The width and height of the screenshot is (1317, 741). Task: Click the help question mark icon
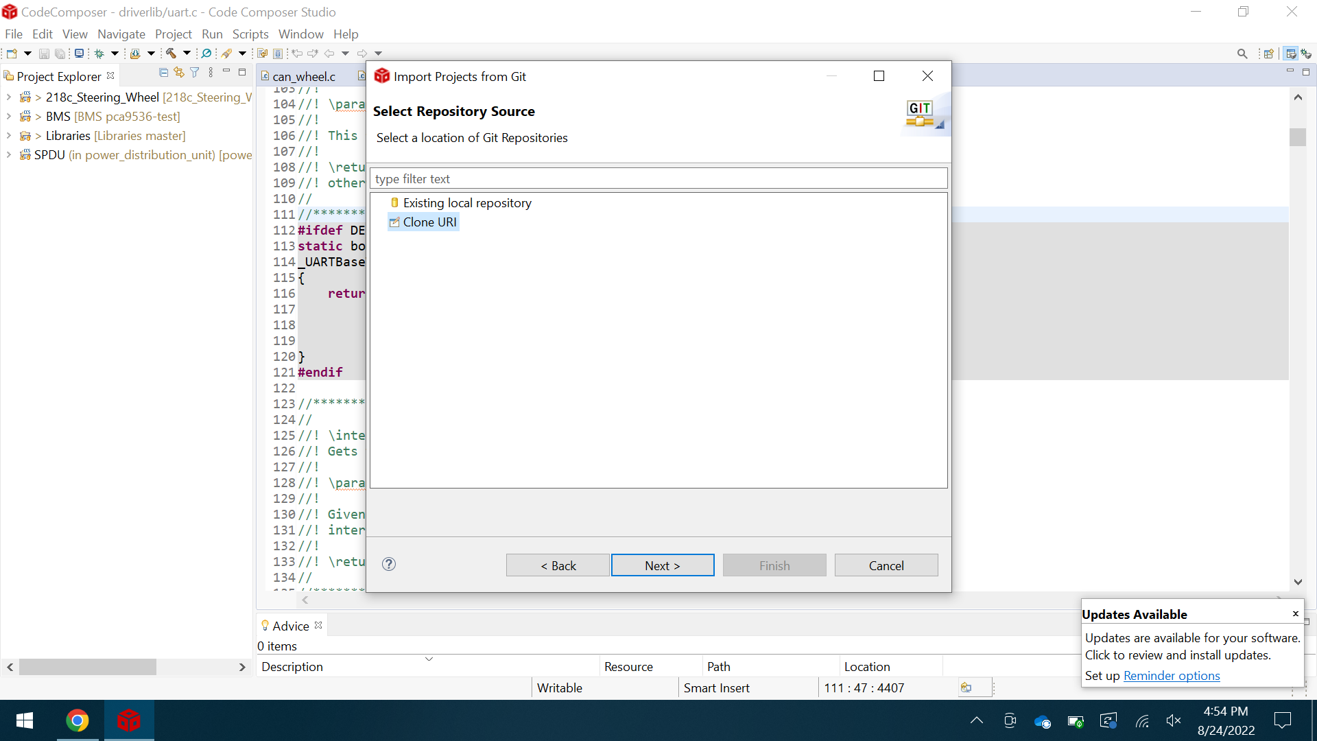click(x=389, y=565)
